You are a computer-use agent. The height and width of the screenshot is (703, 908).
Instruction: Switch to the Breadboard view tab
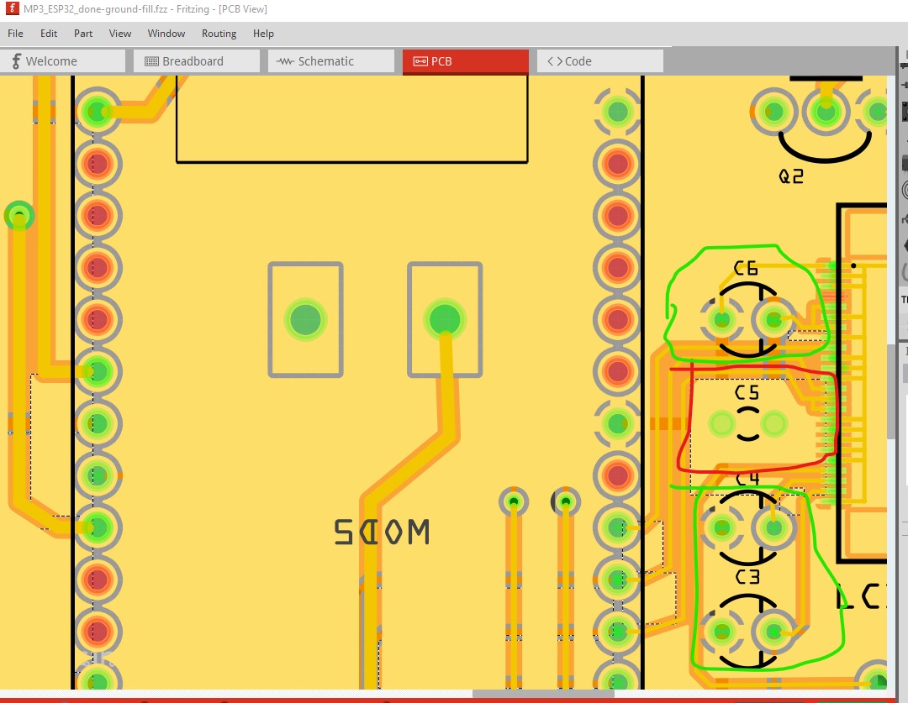(193, 61)
